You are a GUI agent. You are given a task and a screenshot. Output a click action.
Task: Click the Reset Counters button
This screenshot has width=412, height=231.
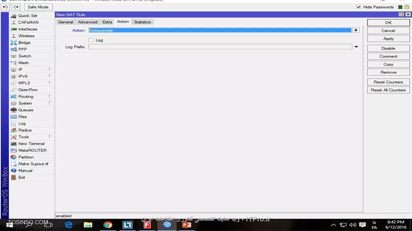[388, 82]
